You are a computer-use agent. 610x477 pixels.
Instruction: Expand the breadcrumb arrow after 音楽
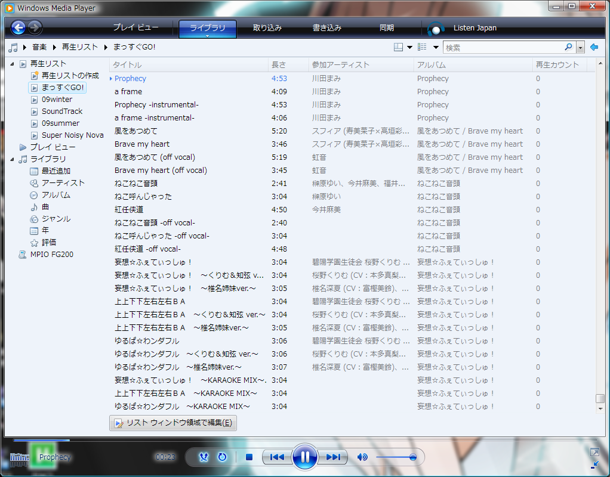54,47
